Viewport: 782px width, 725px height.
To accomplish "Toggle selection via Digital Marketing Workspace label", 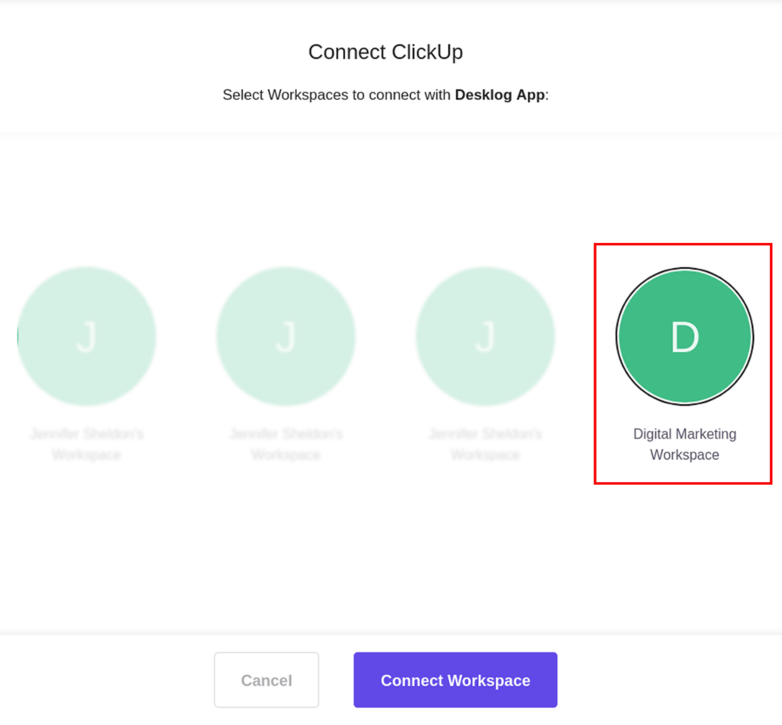I will click(x=684, y=444).
